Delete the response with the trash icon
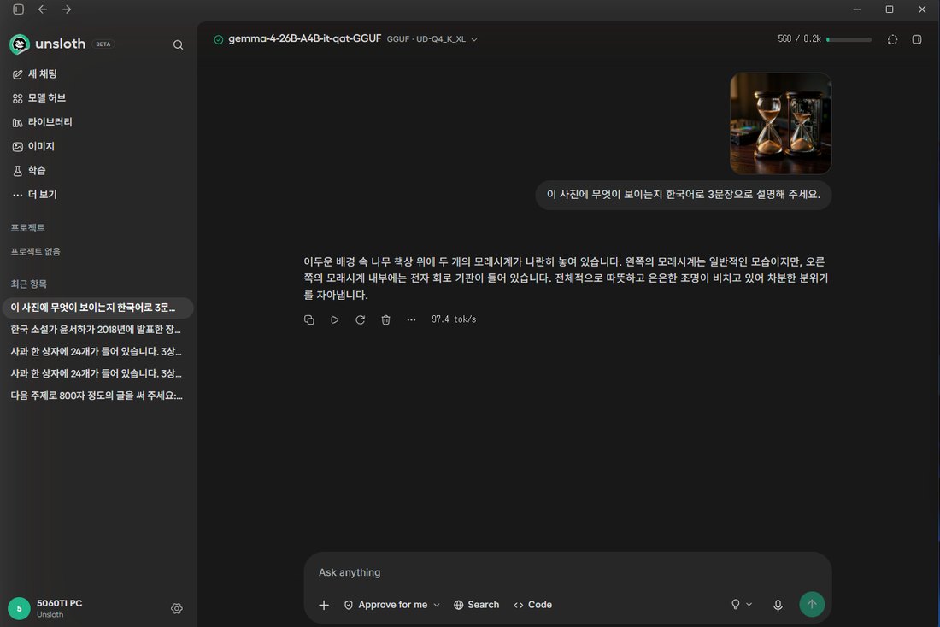The image size is (940, 627). point(386,319)
